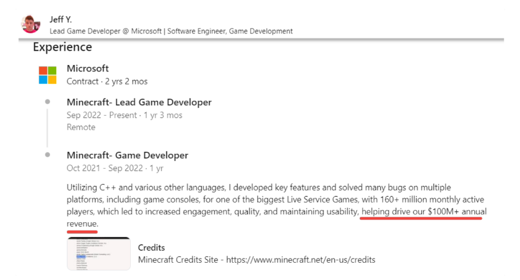Click the Remote location label
This screenshot has width=520, height=280.
pyautogui.click(x=81, y=127)
